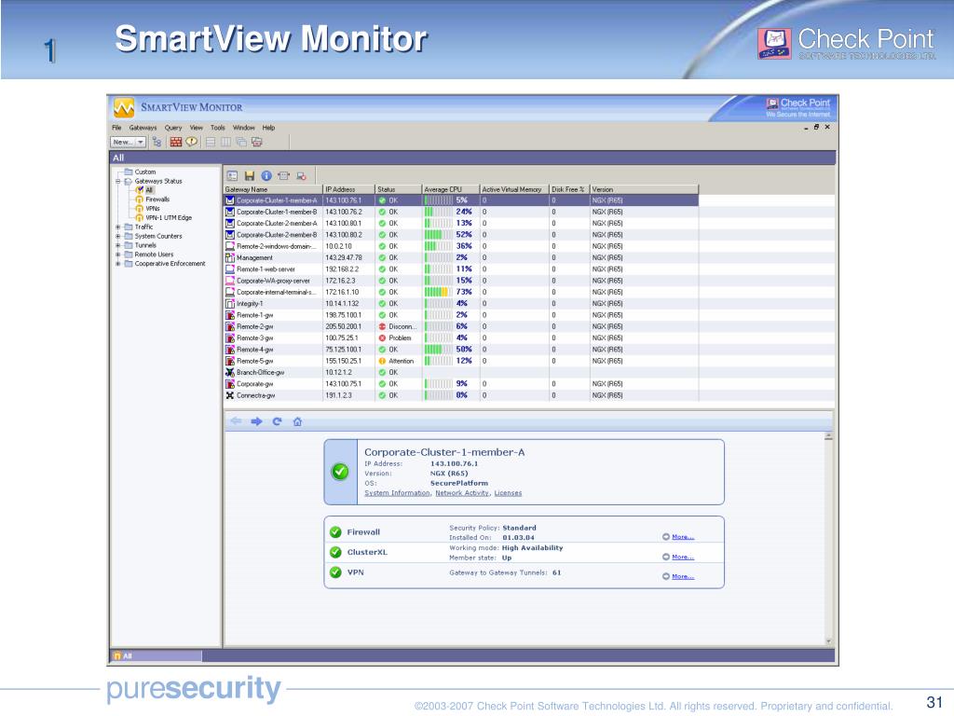Open the System Information link

coord(397,493)
